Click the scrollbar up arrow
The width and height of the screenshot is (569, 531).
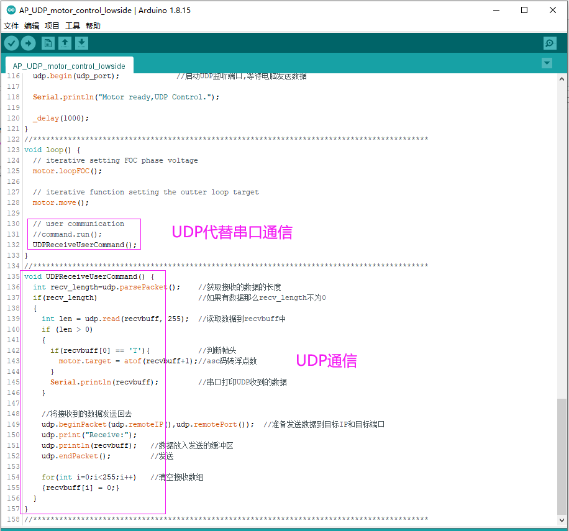tap(562, 79)
